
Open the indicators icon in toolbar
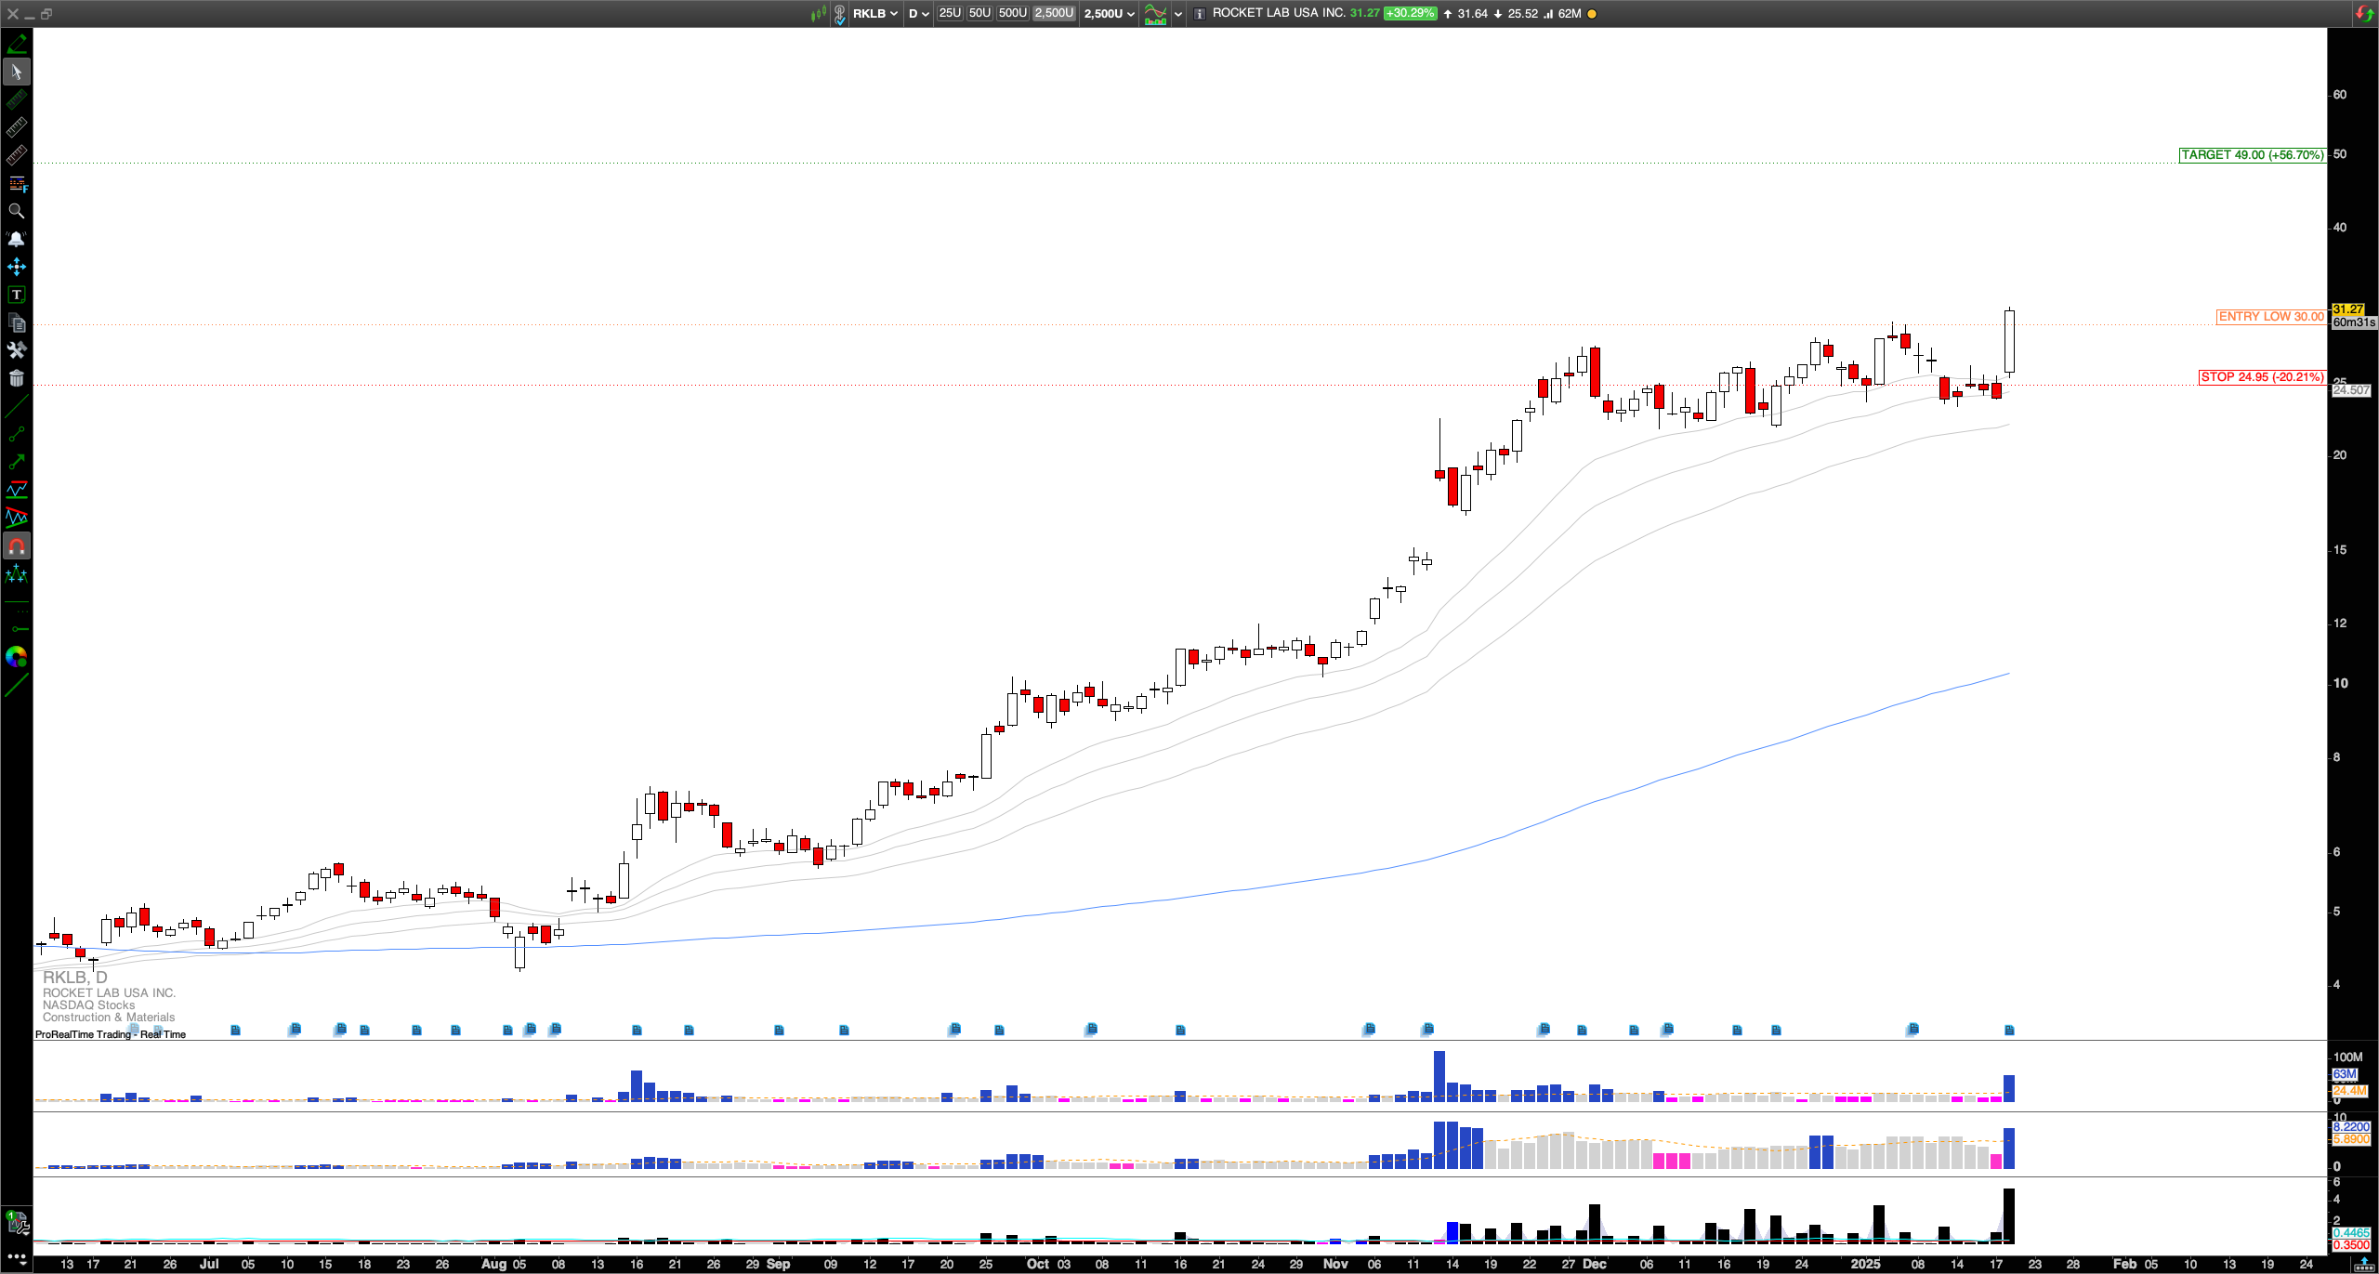(x=1155, y=13)
